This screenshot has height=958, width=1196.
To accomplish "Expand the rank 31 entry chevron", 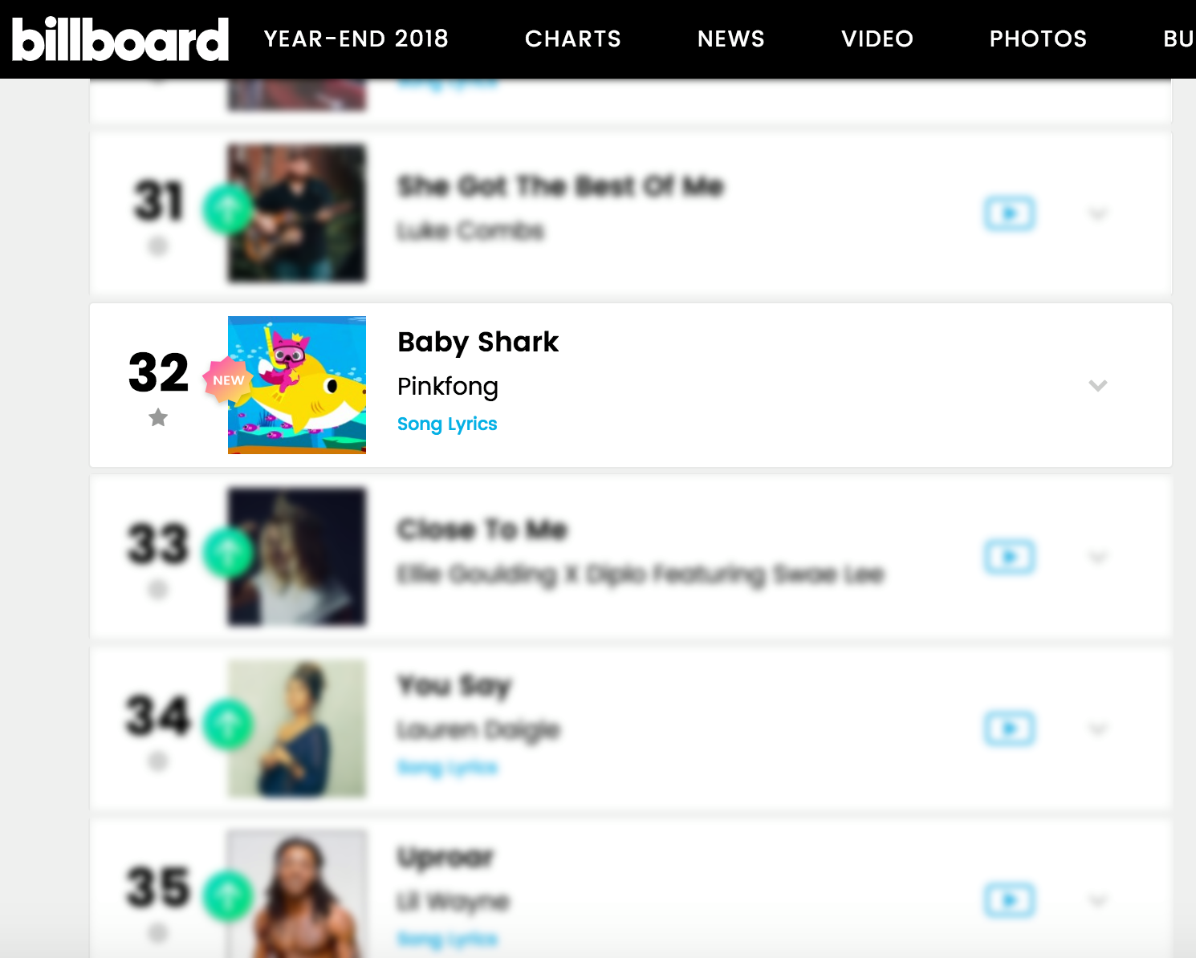I will [x=1098, y=214].
